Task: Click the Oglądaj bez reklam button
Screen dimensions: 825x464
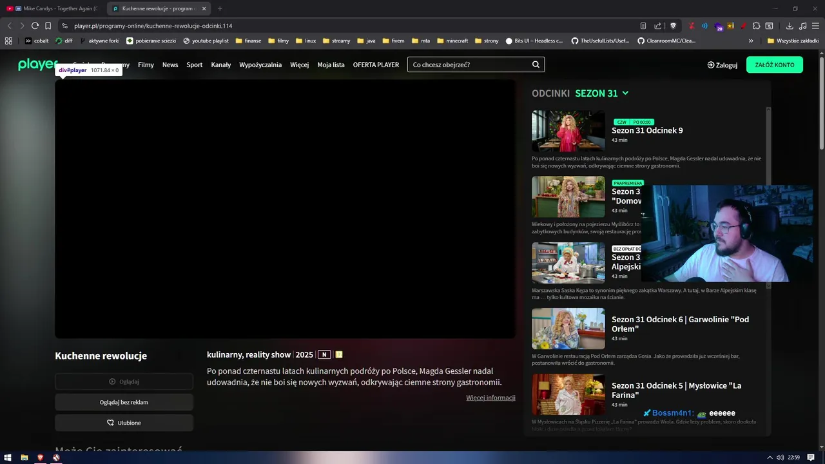Action: tap(124, 402)
